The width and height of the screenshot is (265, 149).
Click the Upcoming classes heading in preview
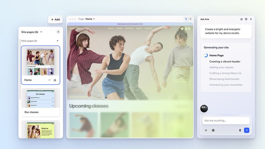[89, 106]
